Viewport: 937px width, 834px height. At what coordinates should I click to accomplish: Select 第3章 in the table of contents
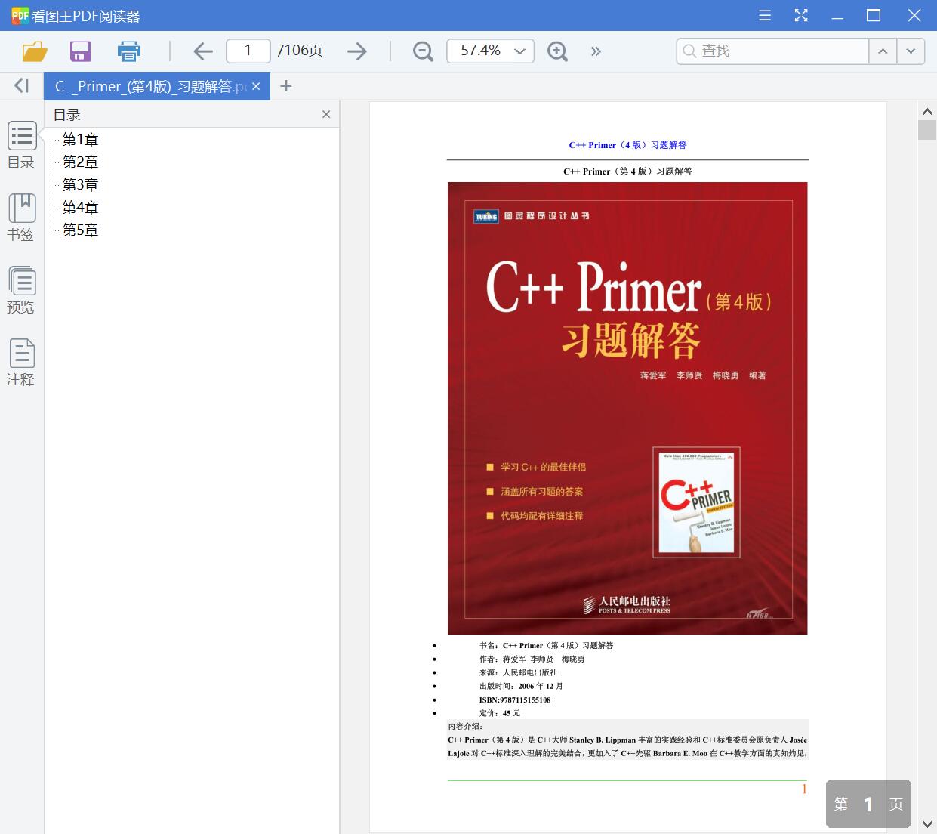[79, 184]
